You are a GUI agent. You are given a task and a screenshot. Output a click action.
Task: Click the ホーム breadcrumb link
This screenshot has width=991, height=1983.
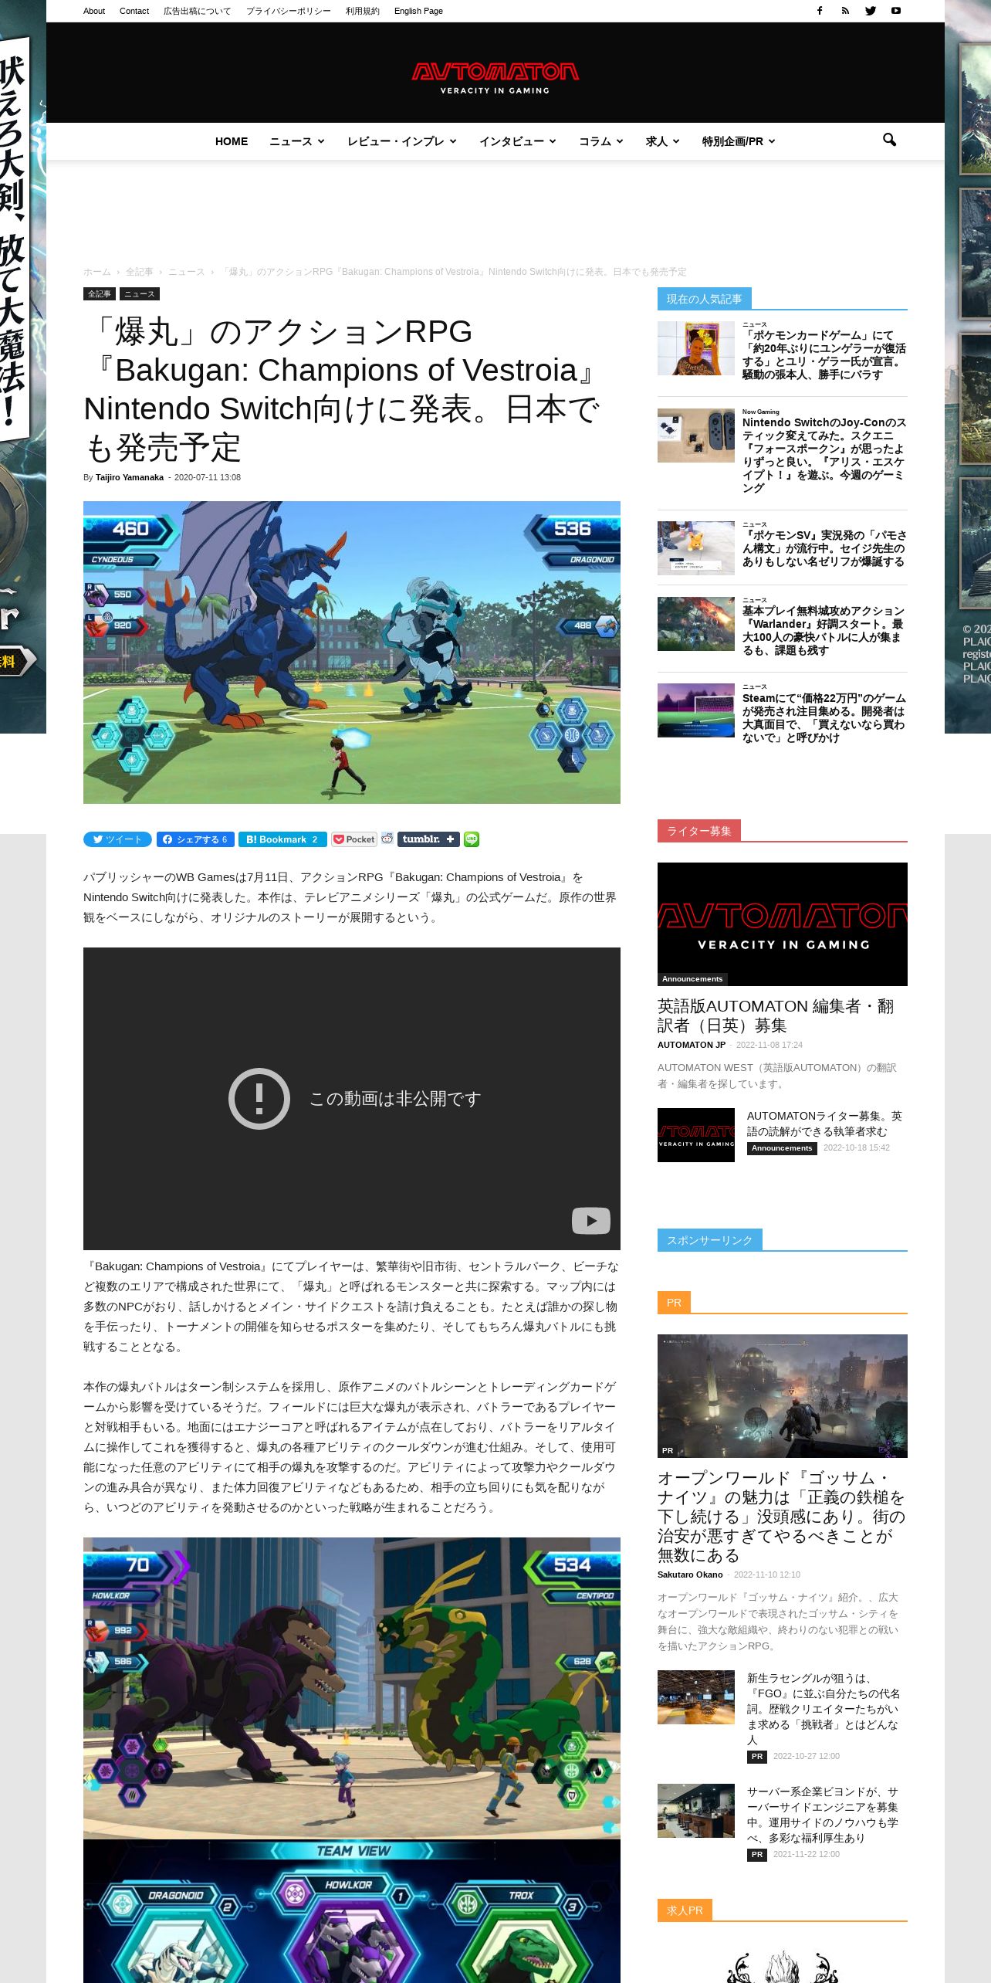click(x=97, y=272)
